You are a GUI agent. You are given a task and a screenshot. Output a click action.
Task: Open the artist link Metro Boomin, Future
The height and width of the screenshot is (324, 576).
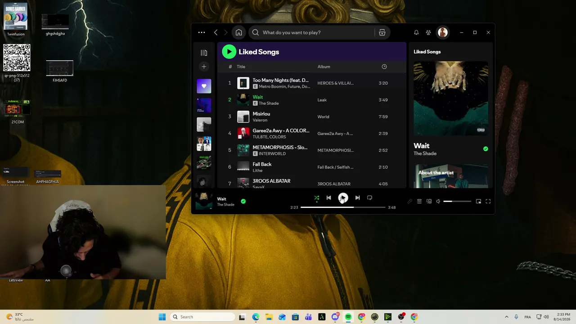(x=284, y=86)
